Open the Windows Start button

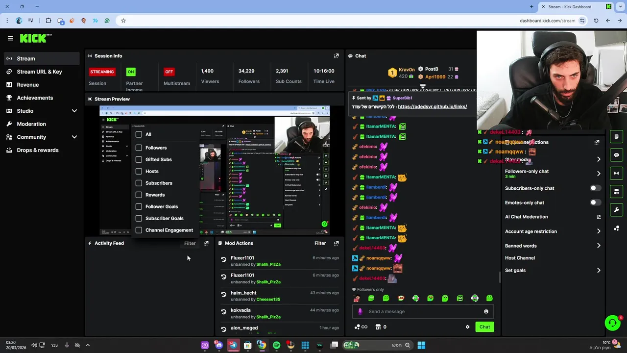click(421, 345)
